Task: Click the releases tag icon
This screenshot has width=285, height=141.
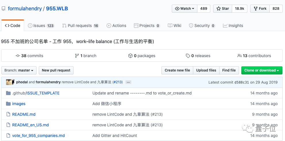Action: 188,56
